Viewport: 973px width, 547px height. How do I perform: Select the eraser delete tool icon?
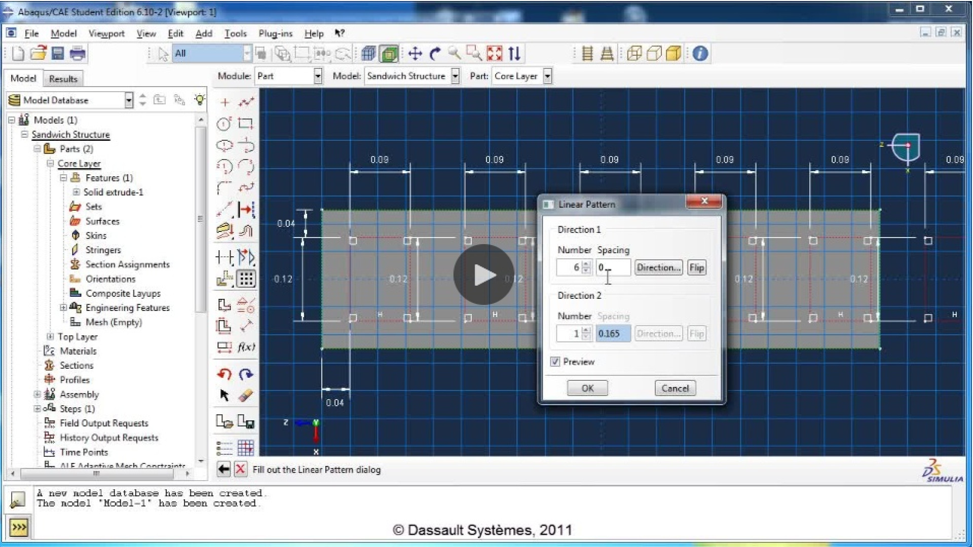click(246, 396)
